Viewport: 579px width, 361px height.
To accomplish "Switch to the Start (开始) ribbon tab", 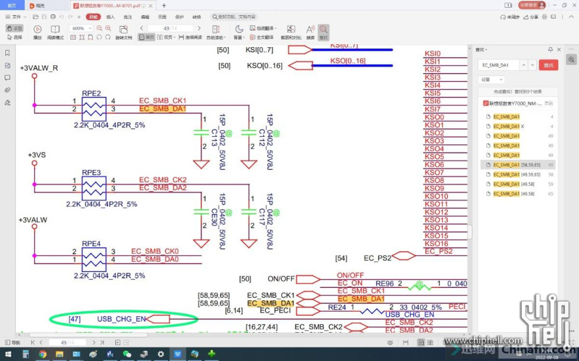I will [x=93, y=17].
